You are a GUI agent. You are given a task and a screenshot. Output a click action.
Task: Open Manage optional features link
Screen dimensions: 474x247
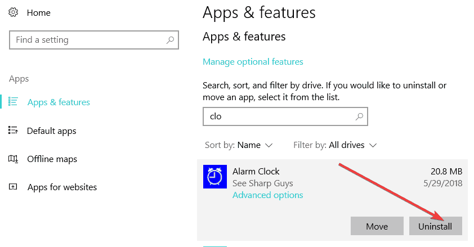coord(253,62)
